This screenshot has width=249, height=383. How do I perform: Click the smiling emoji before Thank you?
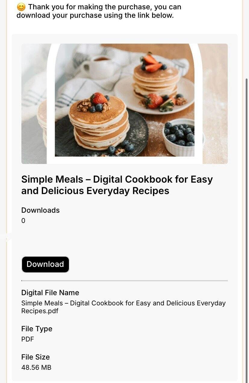click(21, 7)
